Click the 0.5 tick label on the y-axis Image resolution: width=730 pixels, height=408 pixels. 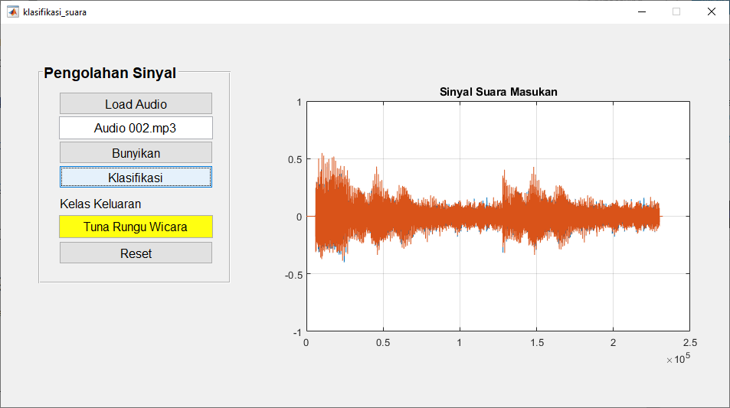pos(293,159)
